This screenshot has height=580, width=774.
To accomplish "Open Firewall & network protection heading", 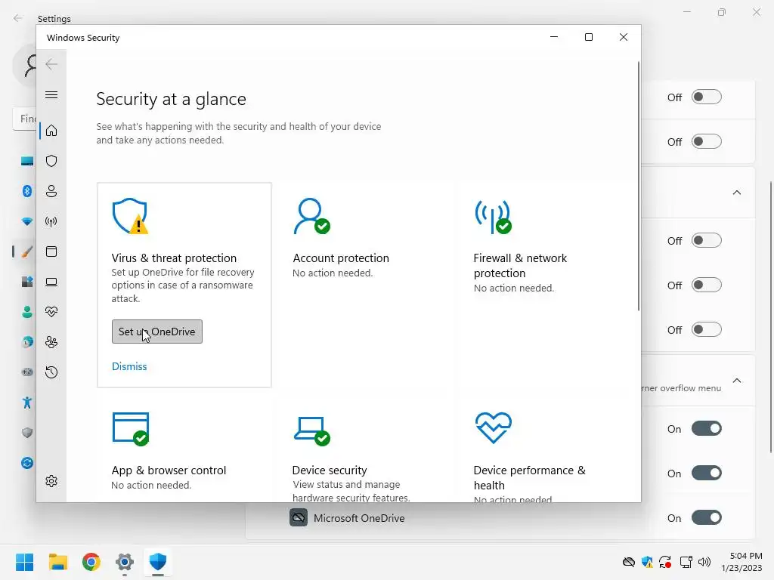I will click(x=520, y=265).
